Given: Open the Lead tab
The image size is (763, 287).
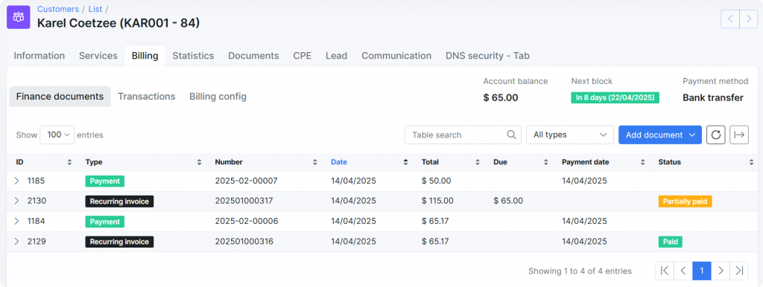Looking at the screenshot, I should click(x=336, y=56).
